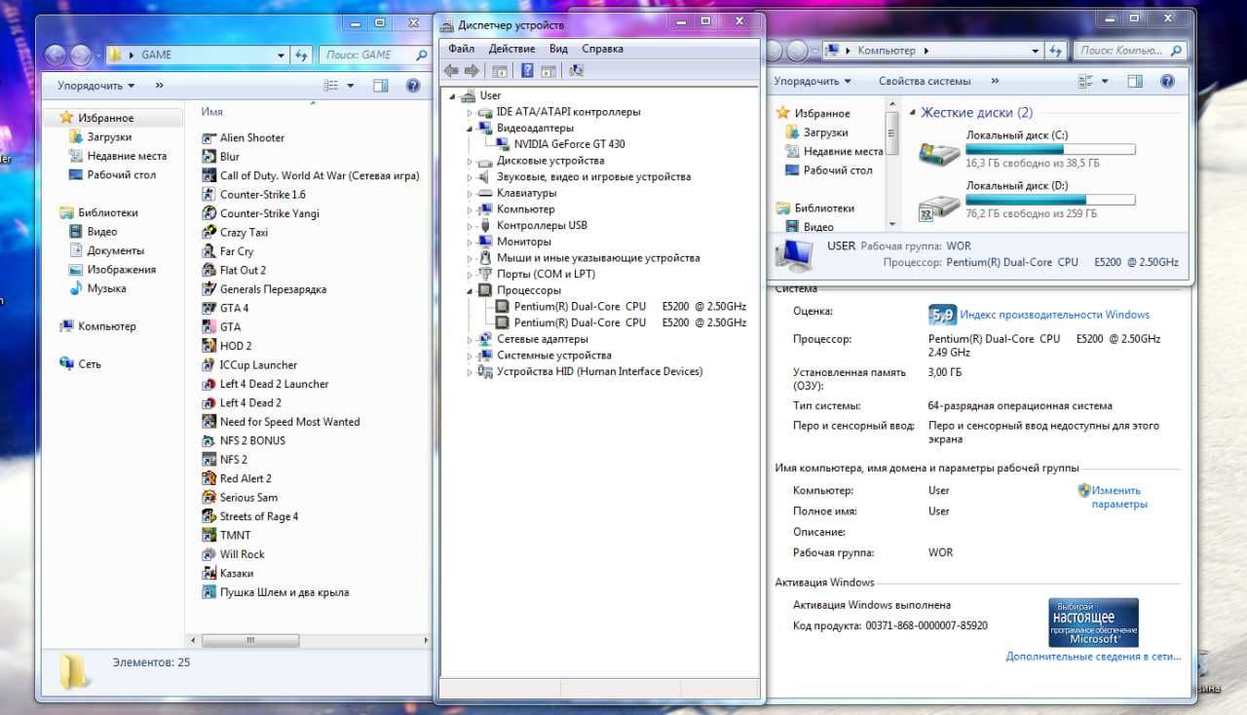Open view options dropdown in GAME window
1247x715 pixels.
(352, 86)
